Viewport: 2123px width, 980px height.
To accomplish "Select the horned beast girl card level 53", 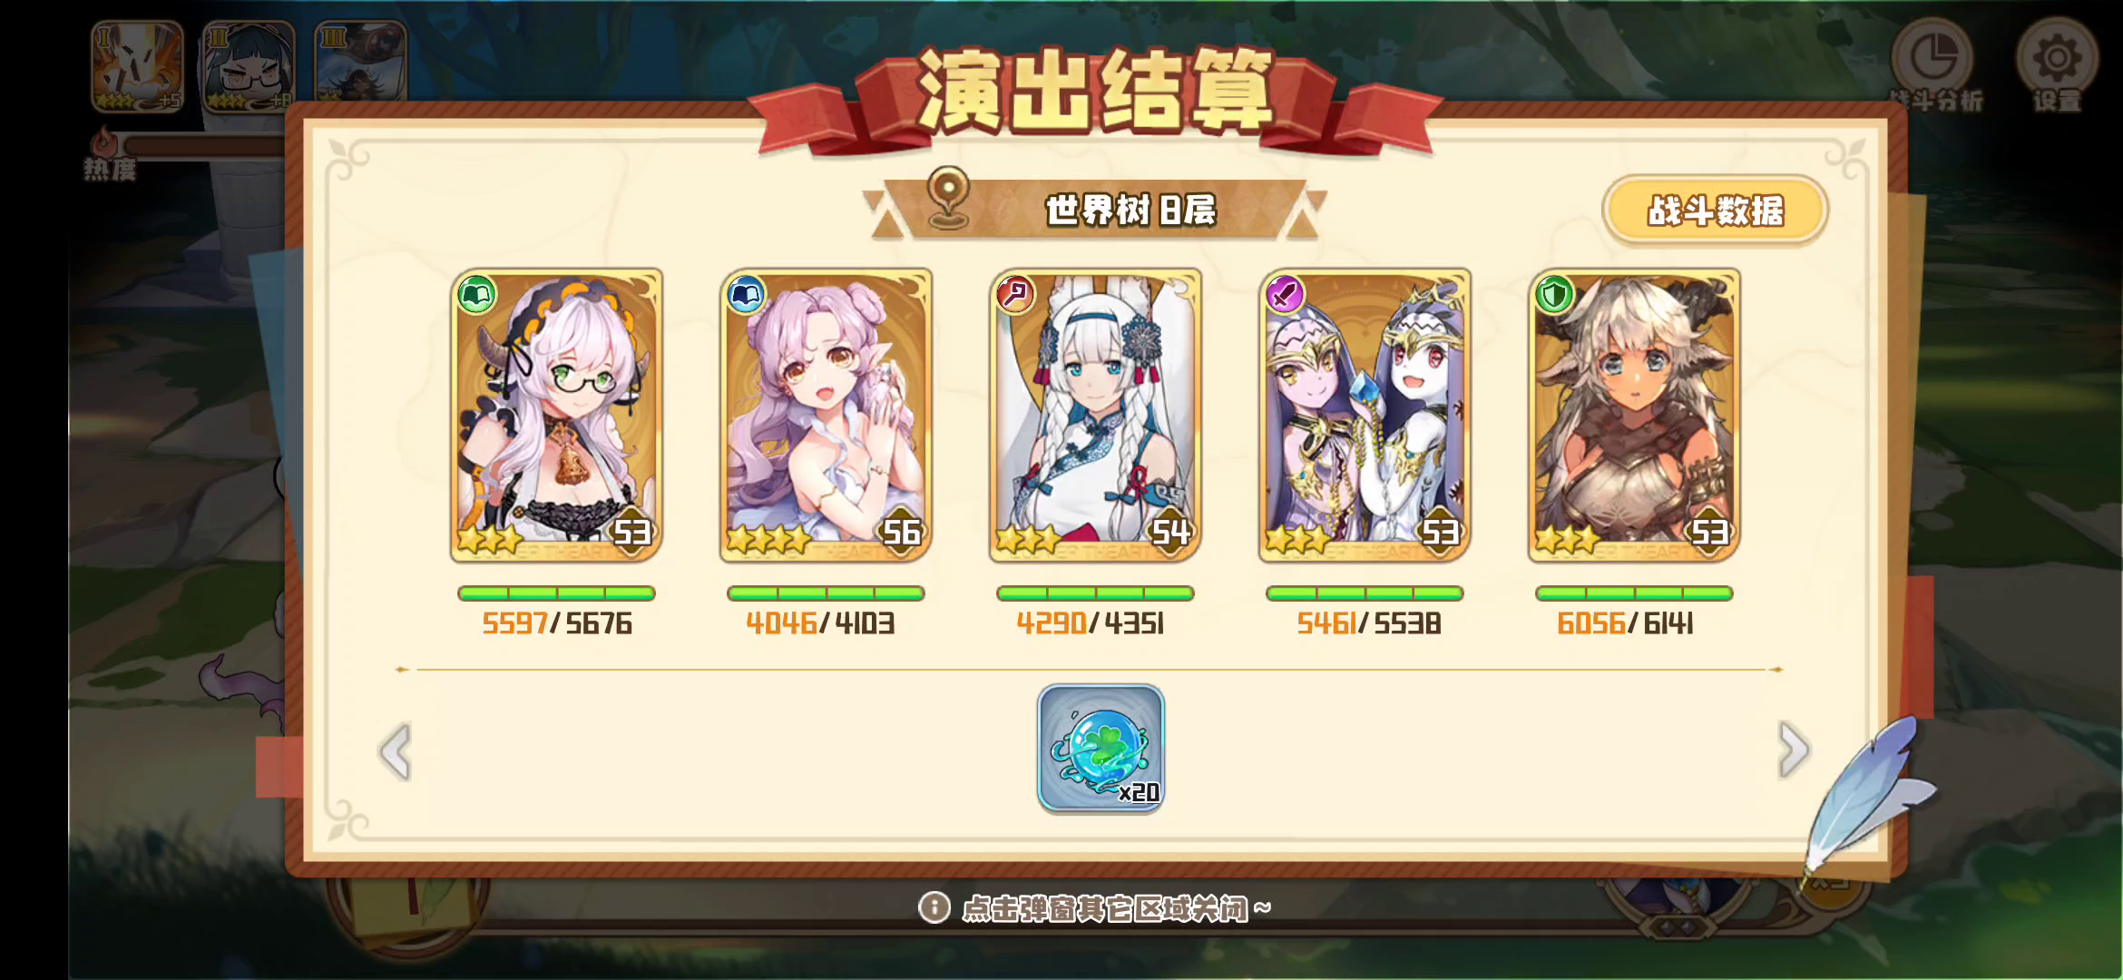I will (x=1634, y=415).
